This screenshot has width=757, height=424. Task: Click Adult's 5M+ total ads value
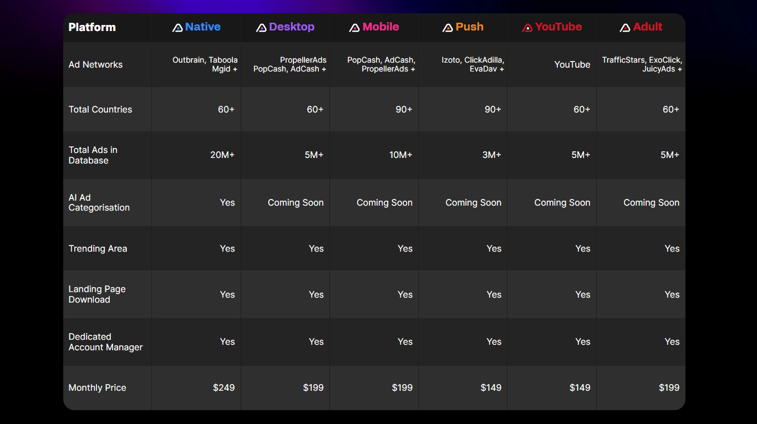pyautogui.click(x=670, y=155)
